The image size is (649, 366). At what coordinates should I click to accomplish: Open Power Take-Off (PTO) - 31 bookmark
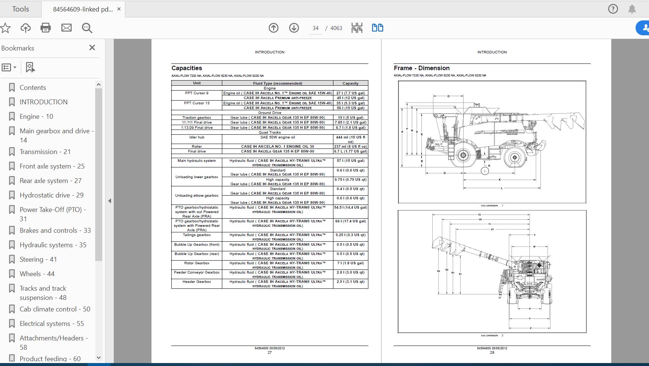pos(53,214)
